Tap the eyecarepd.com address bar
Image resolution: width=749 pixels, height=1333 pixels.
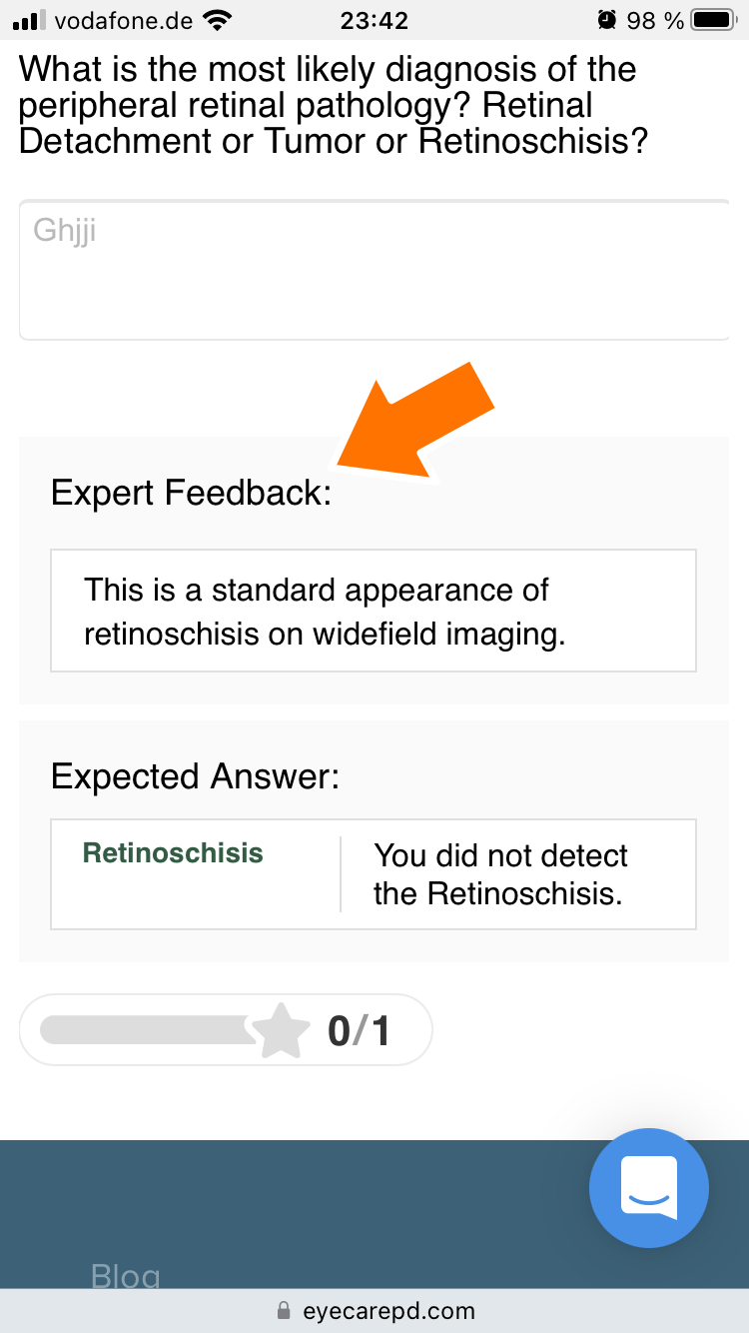coord(374,1311)
